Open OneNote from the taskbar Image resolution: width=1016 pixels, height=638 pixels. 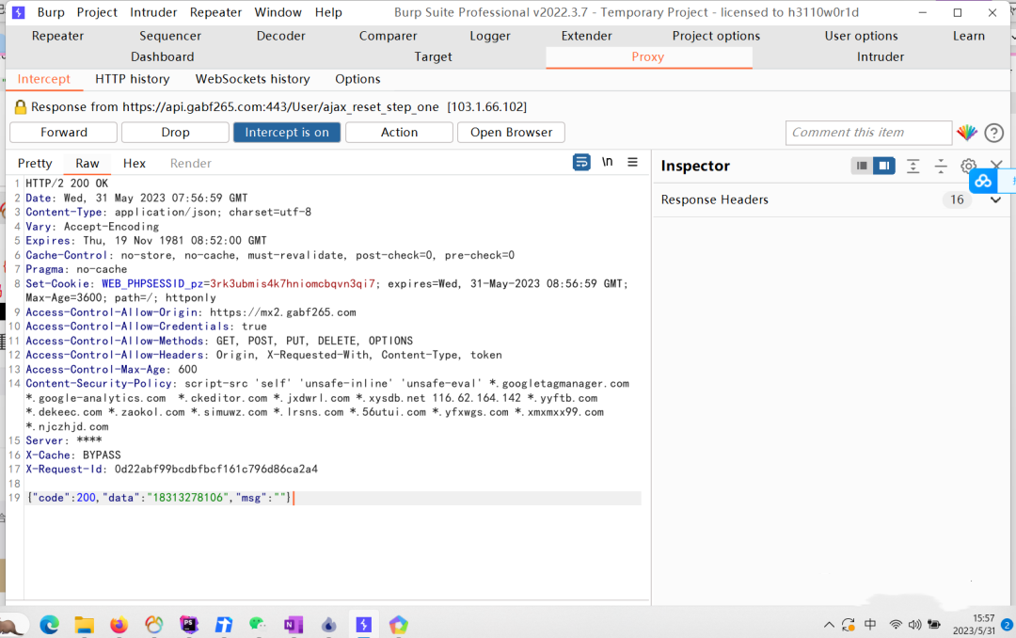tap(293, 625)
